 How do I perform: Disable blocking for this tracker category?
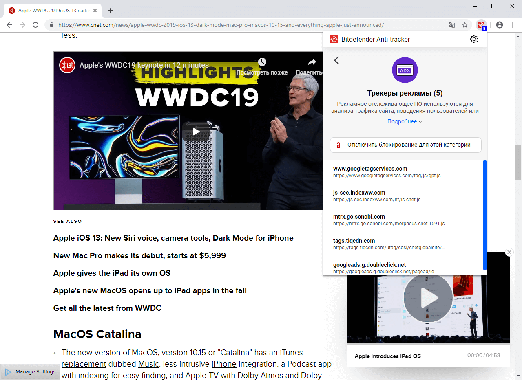pyautogui.click(x=406, y=145)
